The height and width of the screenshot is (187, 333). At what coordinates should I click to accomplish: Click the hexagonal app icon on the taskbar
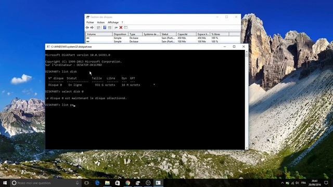pyautogui.click(x=148, y=183)
